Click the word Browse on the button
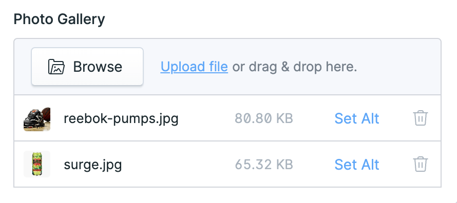Image resolution: width=457 pixels, height=203 pixels. tap(98, 67)
